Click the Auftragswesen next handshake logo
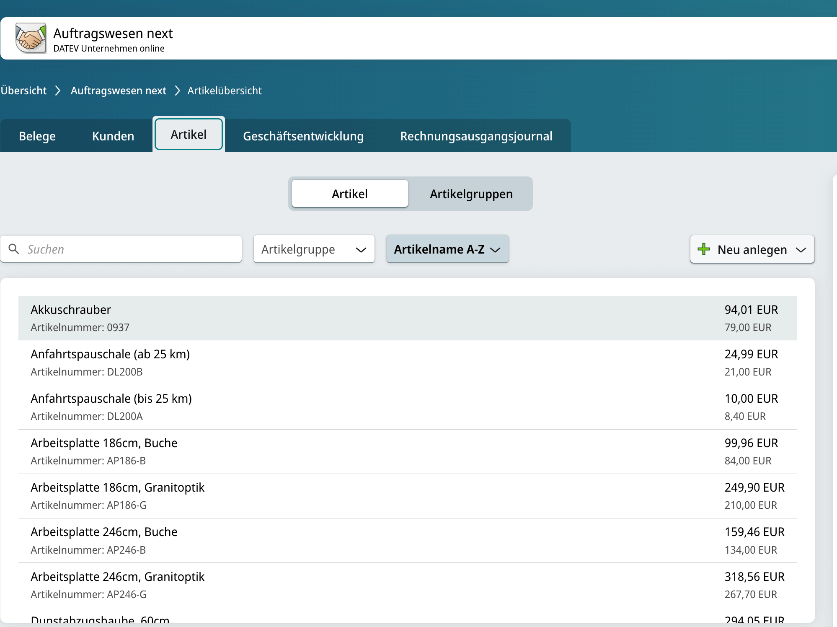 tap(31, 38)
